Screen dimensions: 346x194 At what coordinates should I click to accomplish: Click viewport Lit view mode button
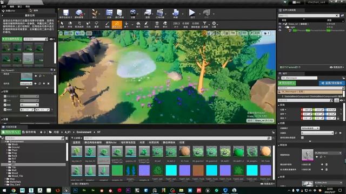(x=80, y=33)
